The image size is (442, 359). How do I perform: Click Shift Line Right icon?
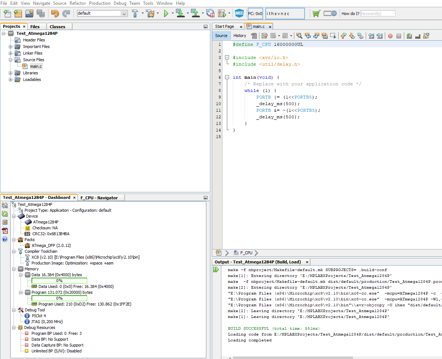380,36
